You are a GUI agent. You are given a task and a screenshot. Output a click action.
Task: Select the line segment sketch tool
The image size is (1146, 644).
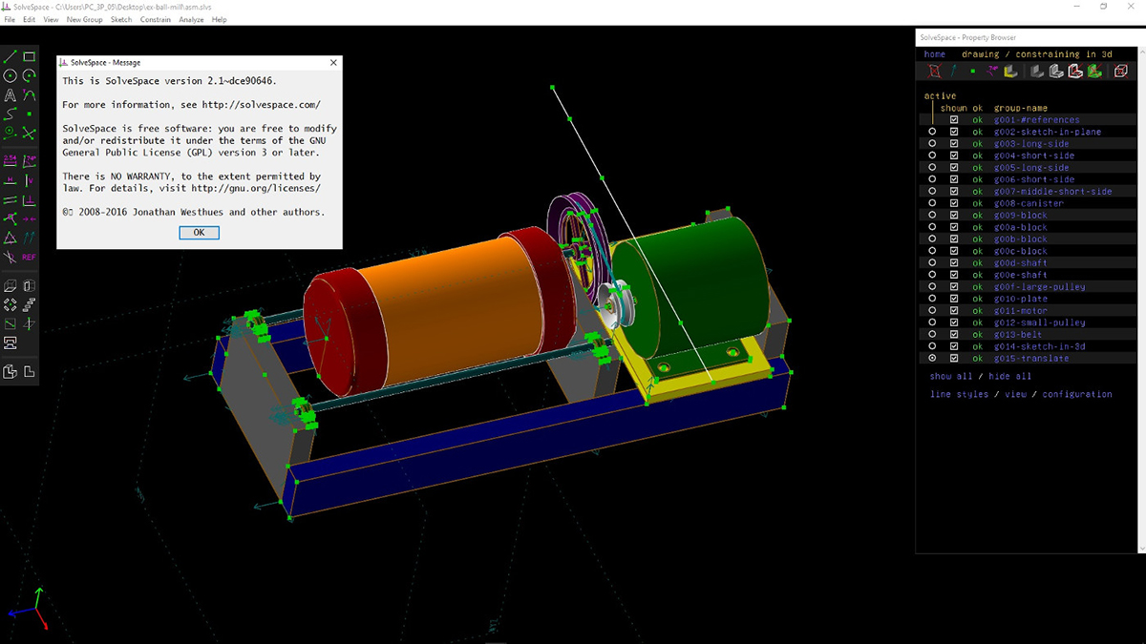pos(11,57)
